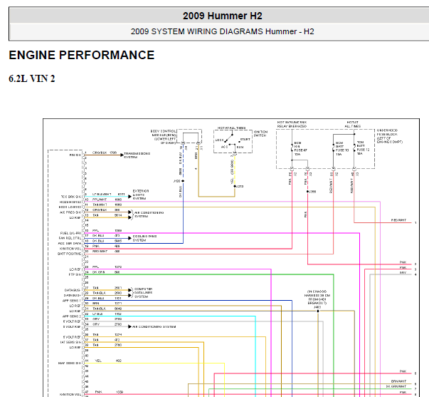Screen dimensions: 429x397
Task: Click the "YEL" wire label at pin 41
Action: pyautogui.click(x=98, y=361)
